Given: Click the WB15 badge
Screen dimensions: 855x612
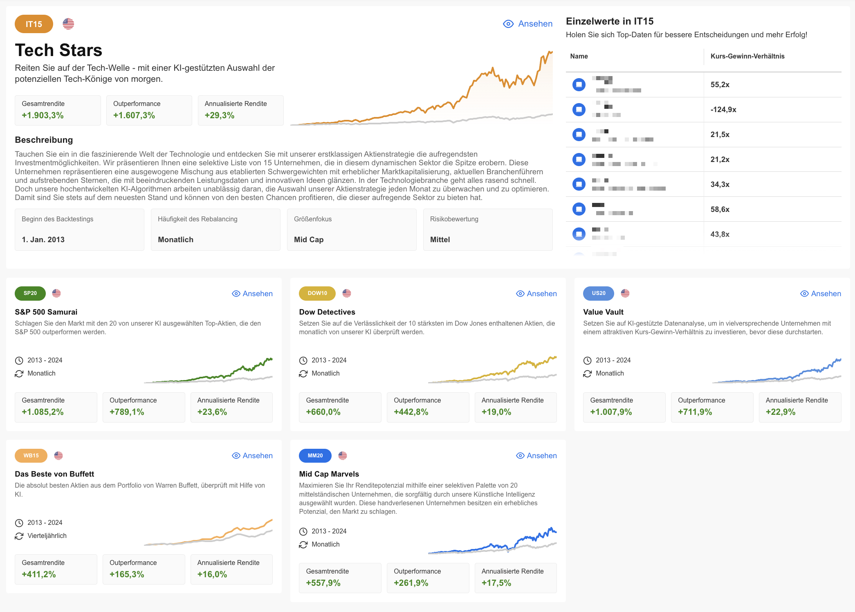Looking at the screenshot, I should pos(31,456).
